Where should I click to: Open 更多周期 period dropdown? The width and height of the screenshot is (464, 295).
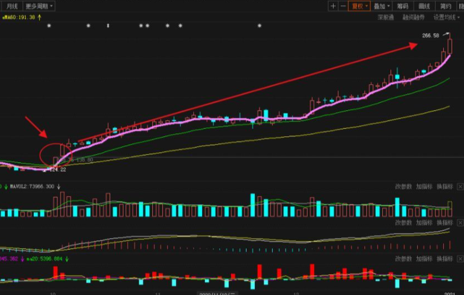(x=39, y=6)
